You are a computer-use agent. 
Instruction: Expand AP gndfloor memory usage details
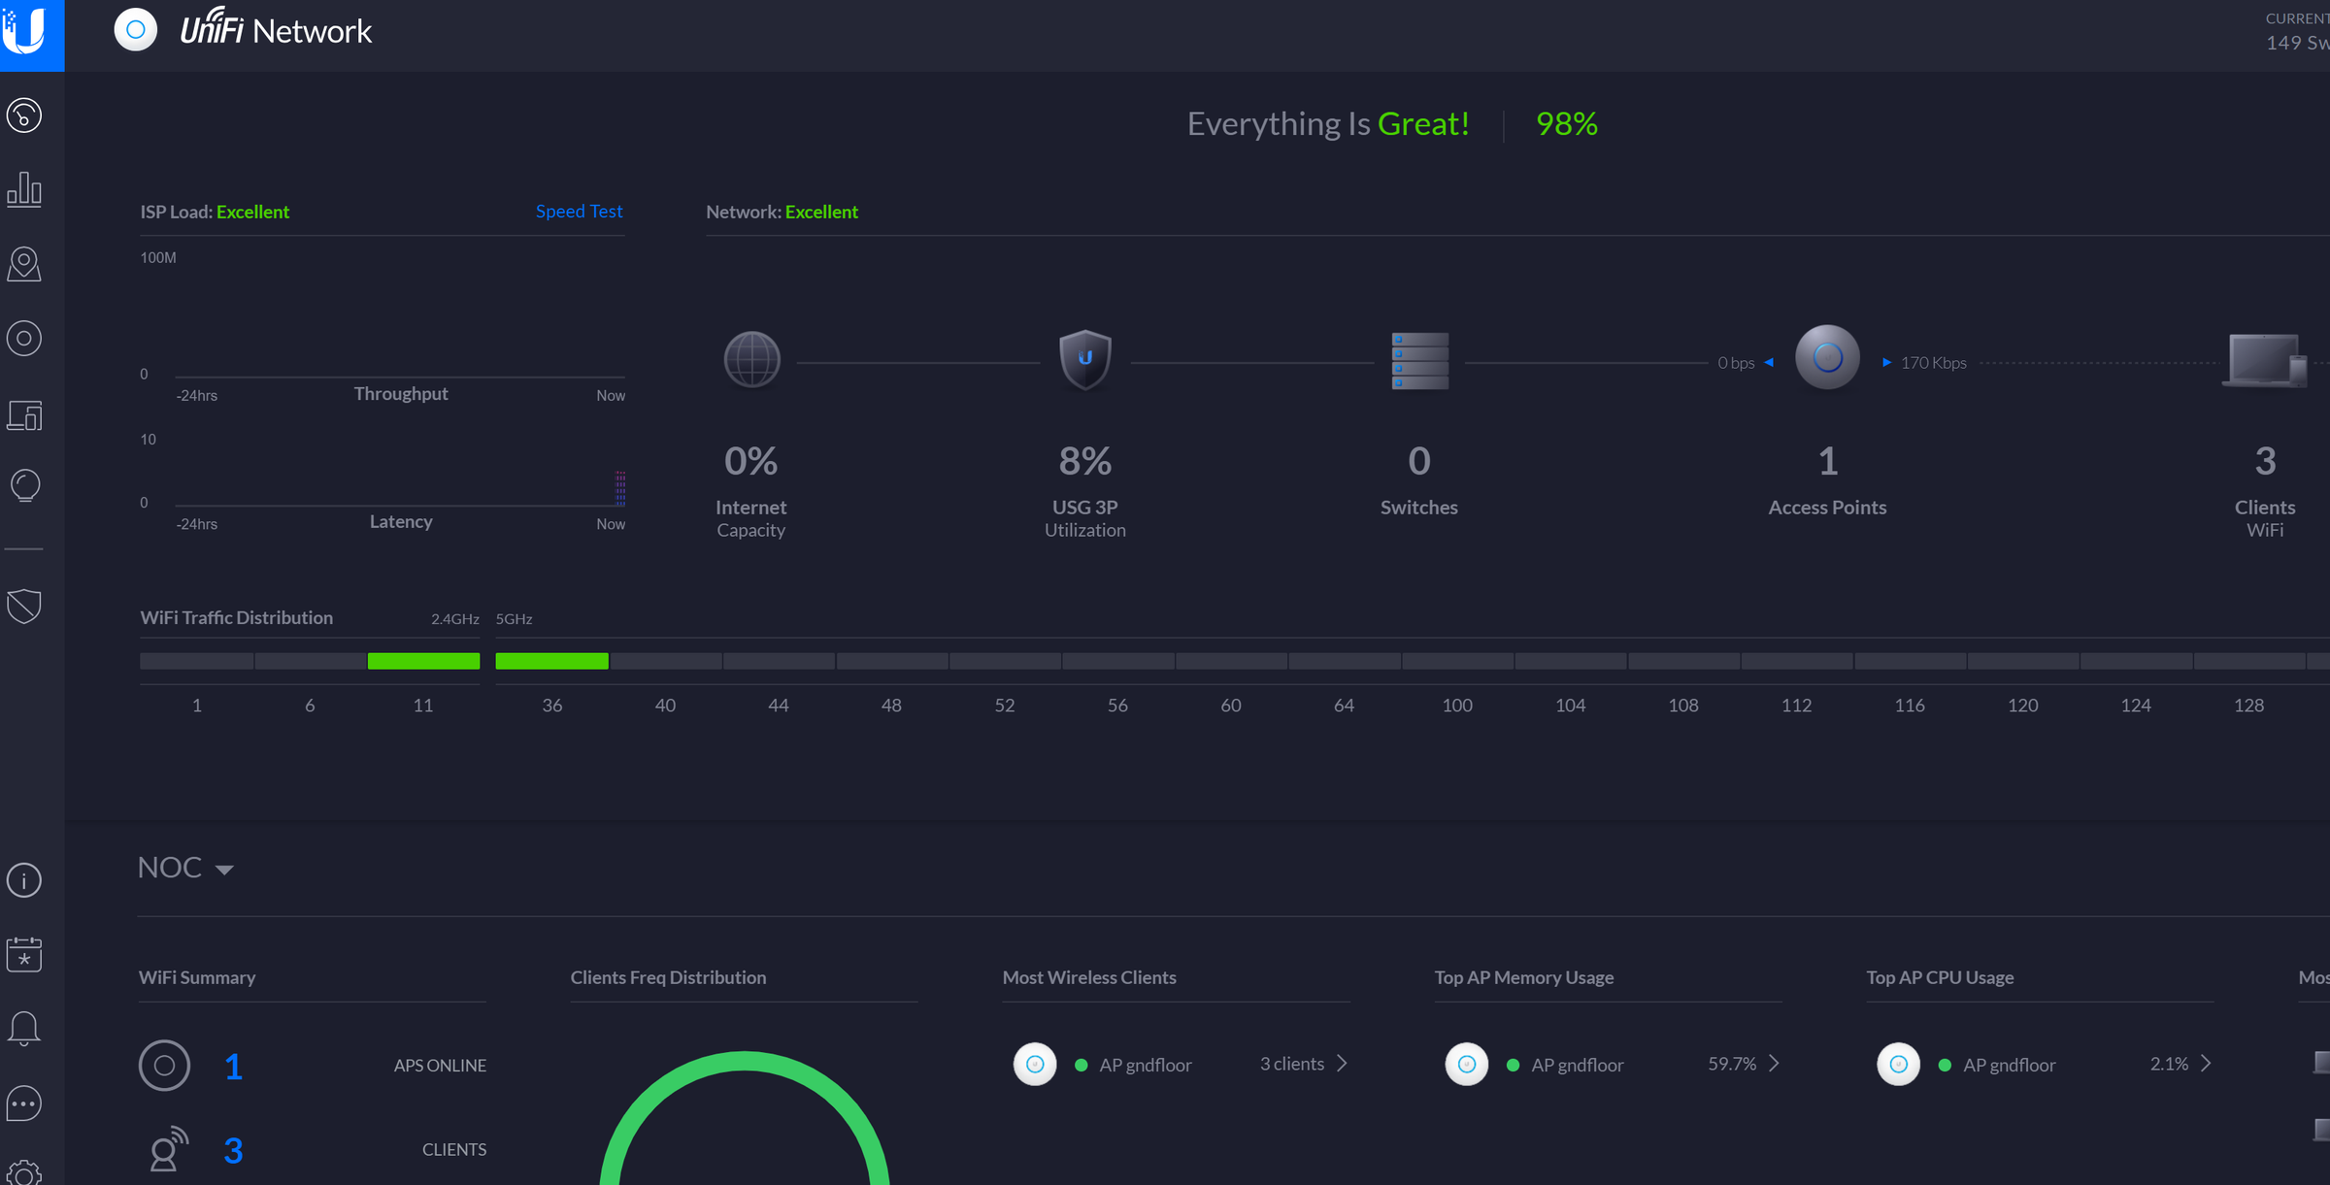(x=1776, y=1063)
